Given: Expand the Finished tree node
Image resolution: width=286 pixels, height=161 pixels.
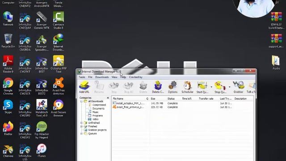Looking at the screenshot, I should click(x=81, y=126).
